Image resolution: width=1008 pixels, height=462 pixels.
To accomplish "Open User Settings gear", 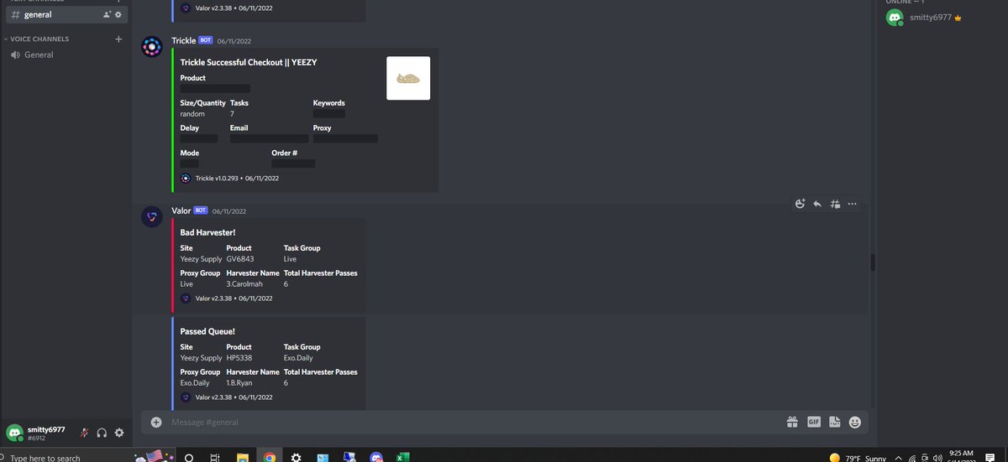I will click(x=119, y=433).
